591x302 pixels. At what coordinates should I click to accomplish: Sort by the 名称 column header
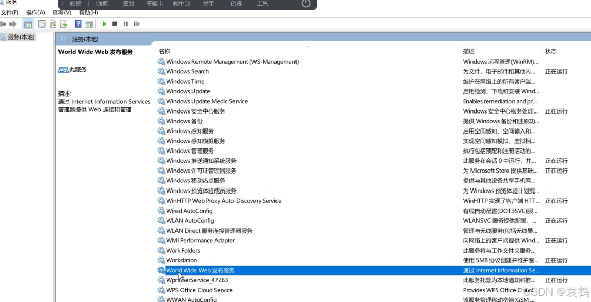164,51
